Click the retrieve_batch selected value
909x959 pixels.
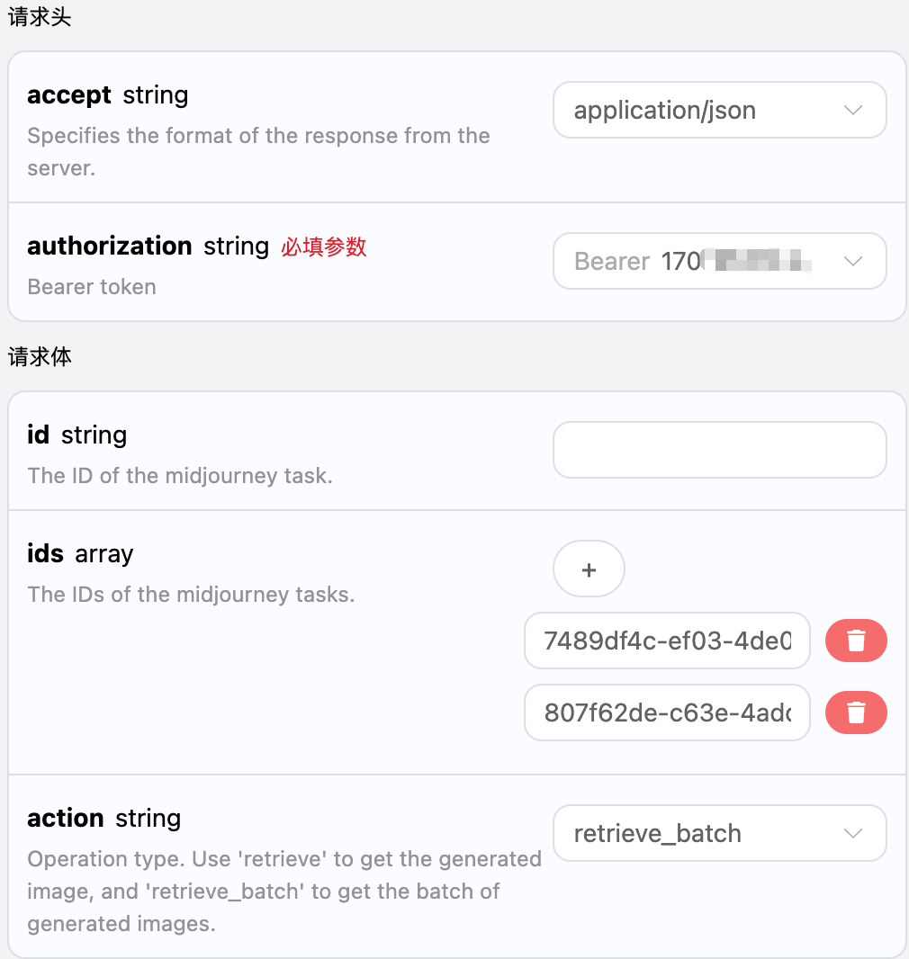click(x=657, y=833)
